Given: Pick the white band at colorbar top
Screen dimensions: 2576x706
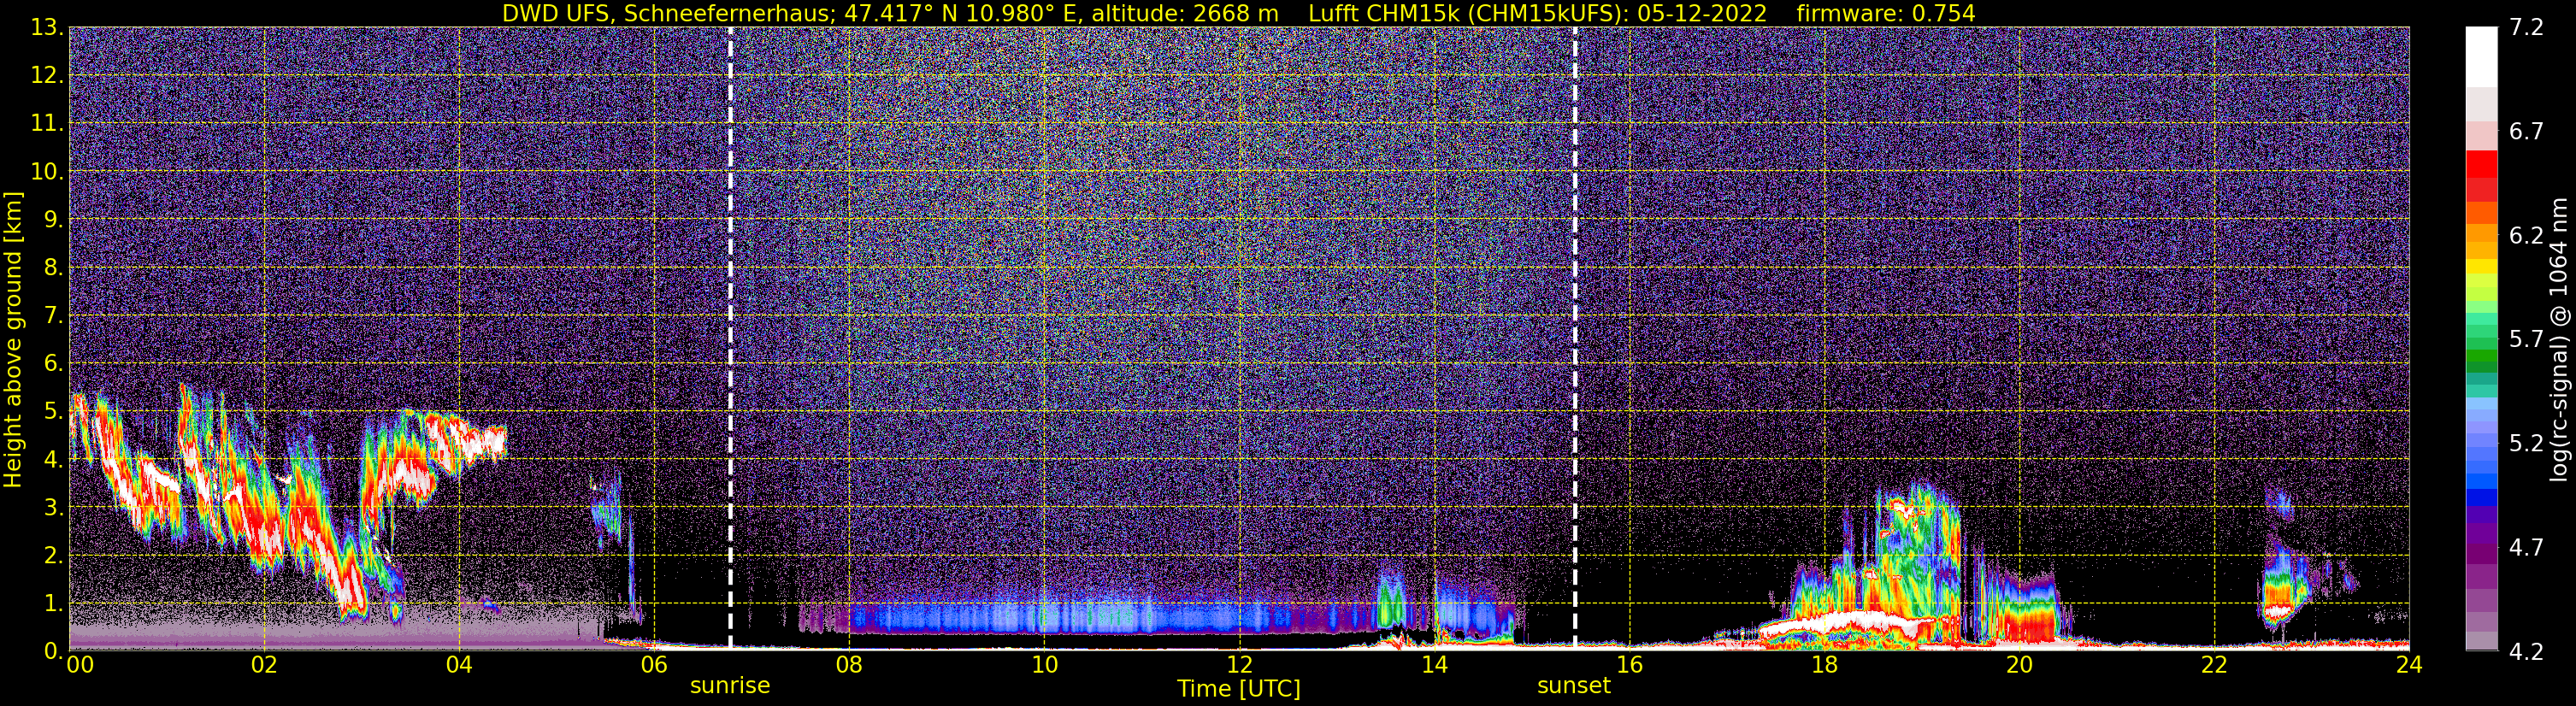Looking at the screenshot, I should [x=2481, y=57].
